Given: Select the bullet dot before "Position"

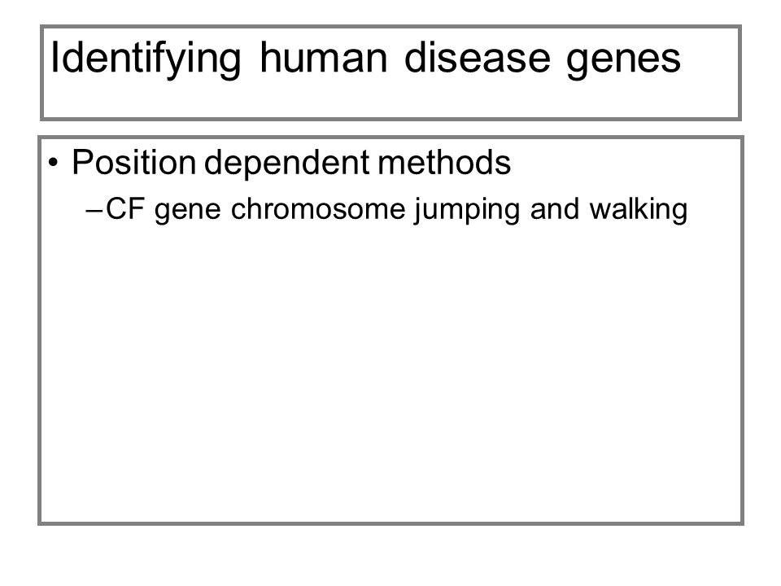Looking at the screenshot, I should [x=54, y=163].
